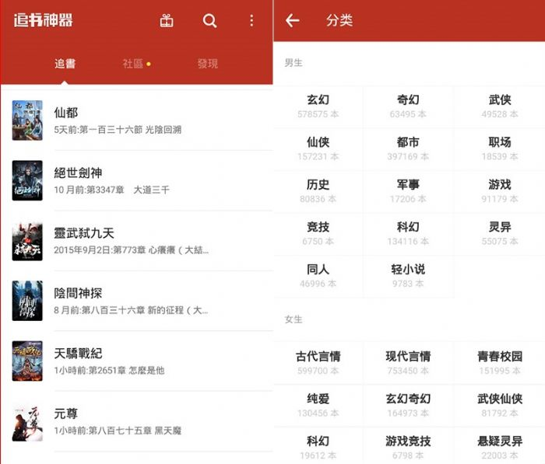Image resolution: width=545 pixels, height=464 pixels.
Task: Tap the 追书神器 app logo
Action: pos(43,20)
